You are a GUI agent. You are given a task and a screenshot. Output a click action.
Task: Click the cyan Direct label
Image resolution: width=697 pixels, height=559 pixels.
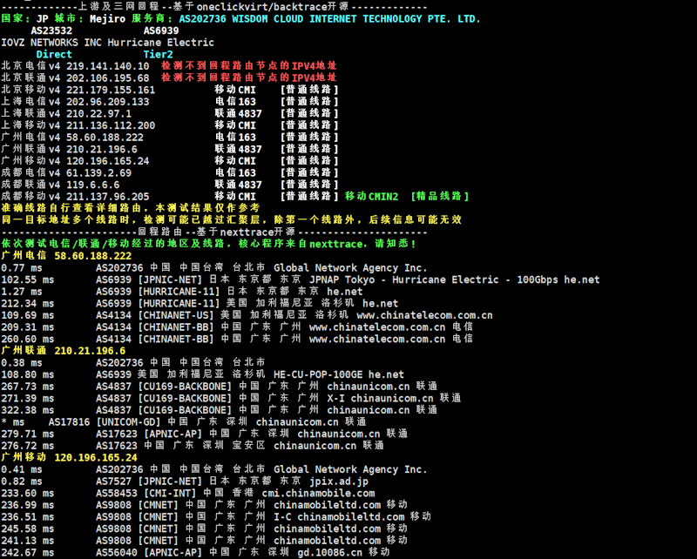(54, 54)
